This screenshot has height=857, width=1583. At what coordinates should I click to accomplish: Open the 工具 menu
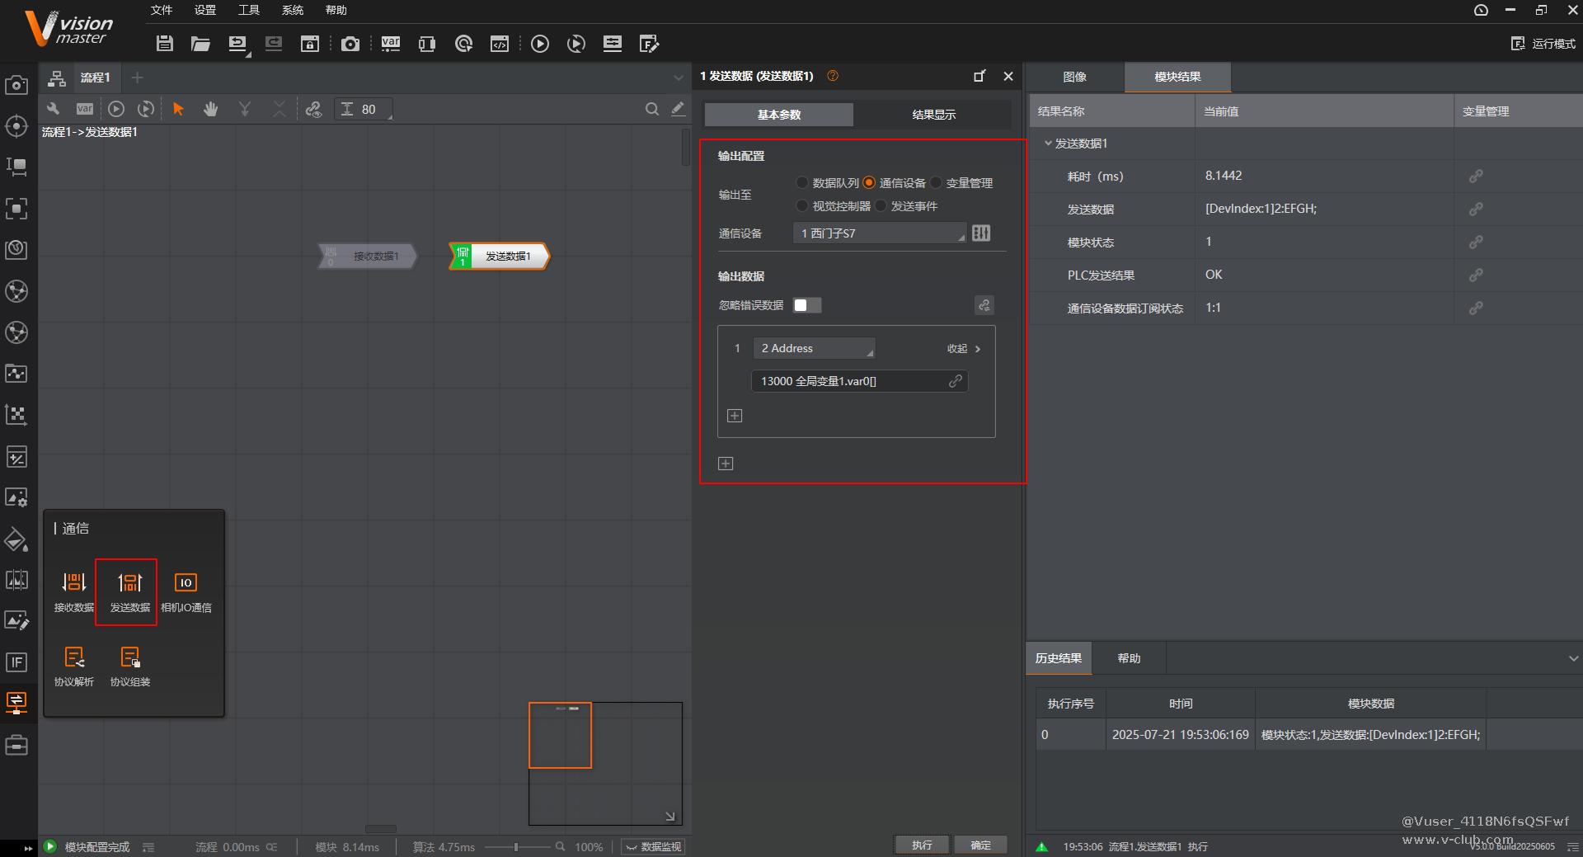coord(249,10)
